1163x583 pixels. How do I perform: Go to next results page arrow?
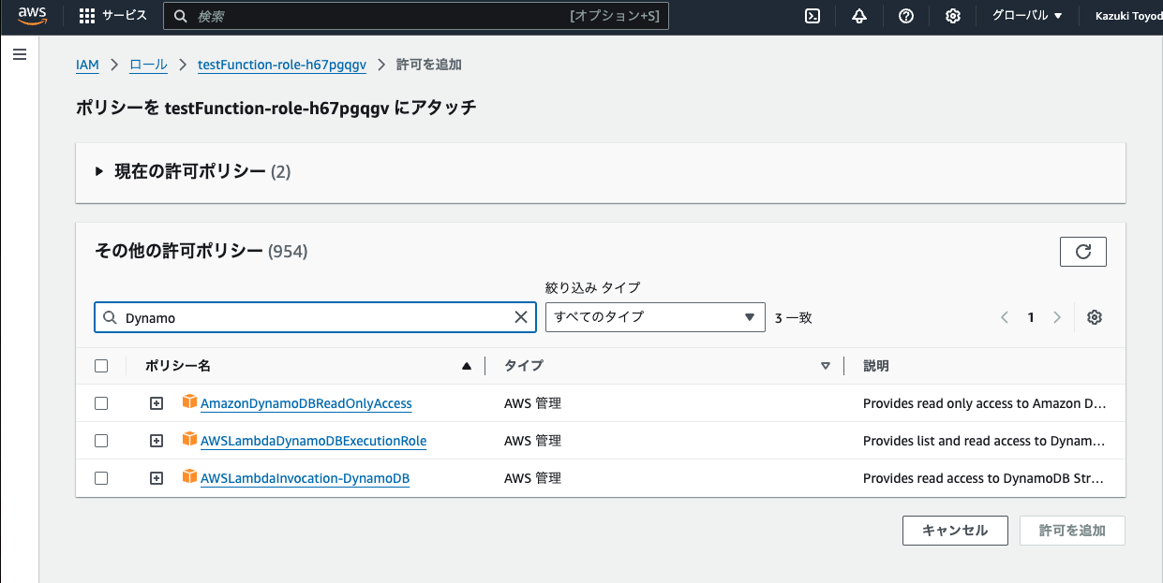tap(1057, 317)
